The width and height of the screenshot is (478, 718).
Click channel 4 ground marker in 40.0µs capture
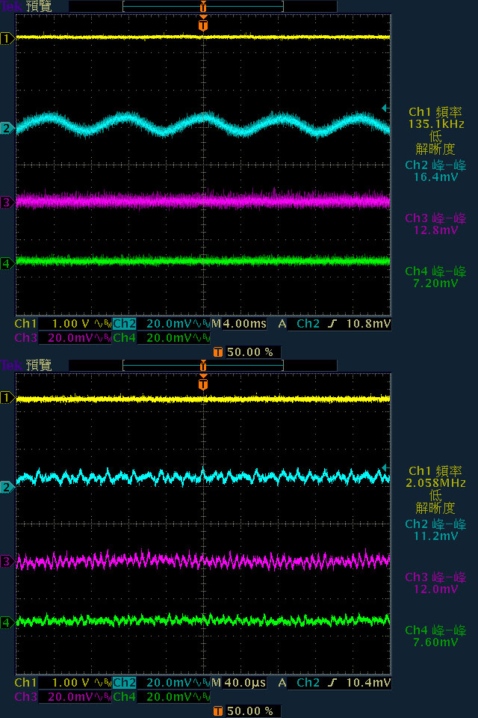coord(7,622)
